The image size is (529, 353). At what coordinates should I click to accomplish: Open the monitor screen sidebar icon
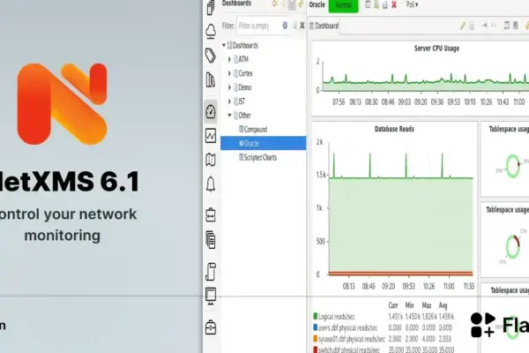(x=211, y=297)
